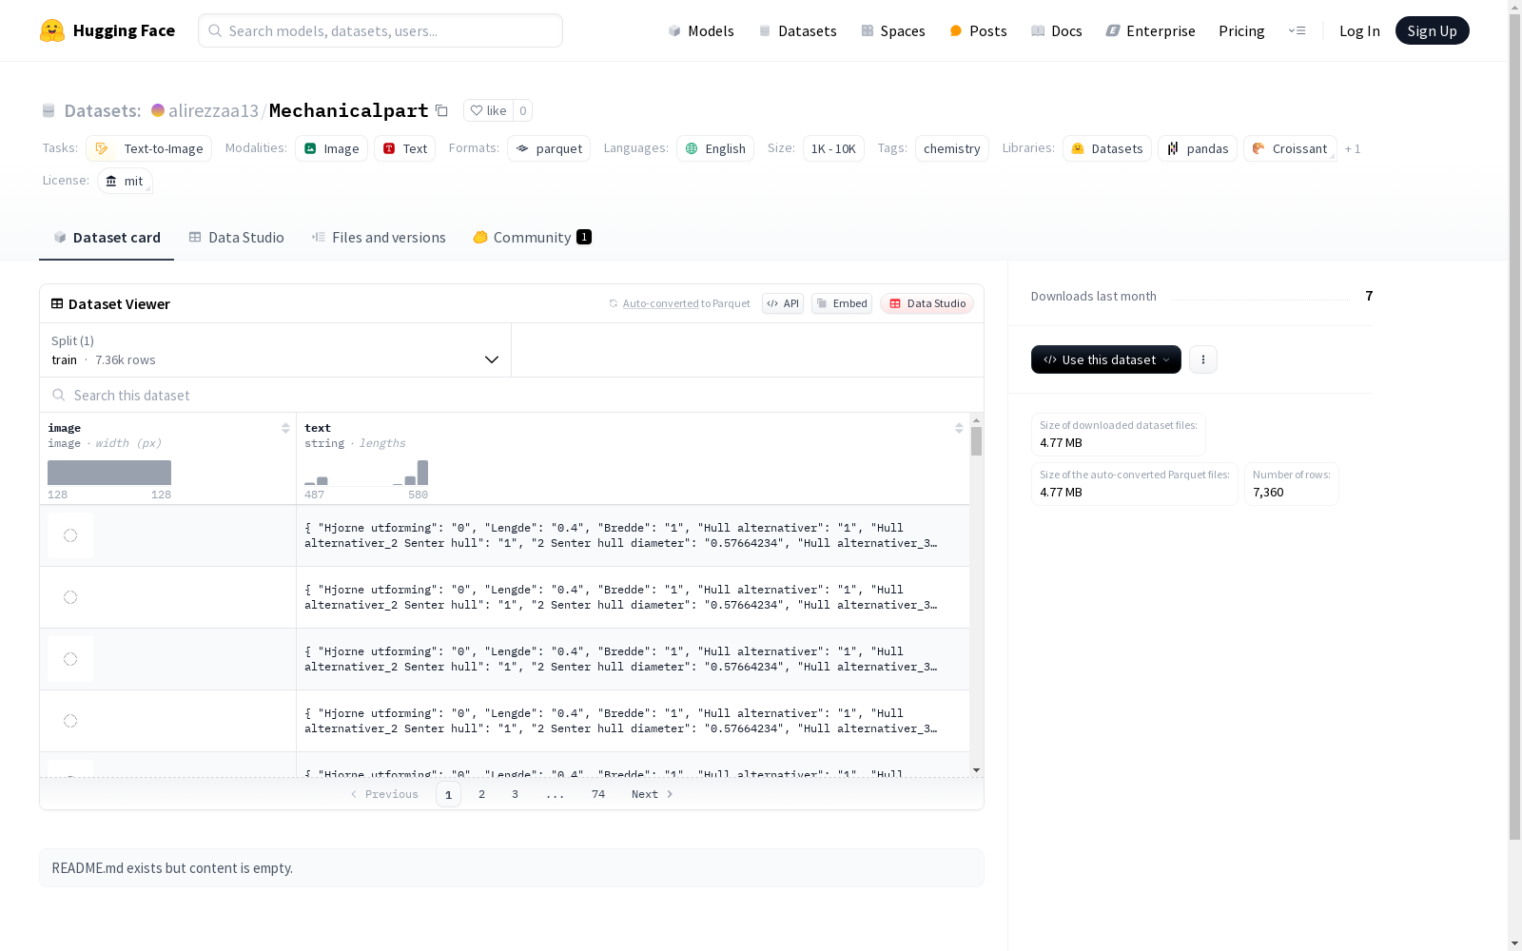
Task: Open the Croissant library tag
Action: point(1290,148)
